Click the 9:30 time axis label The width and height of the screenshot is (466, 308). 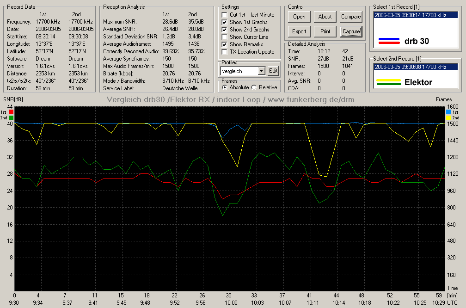pyautogui.click(x=14, y=303)
